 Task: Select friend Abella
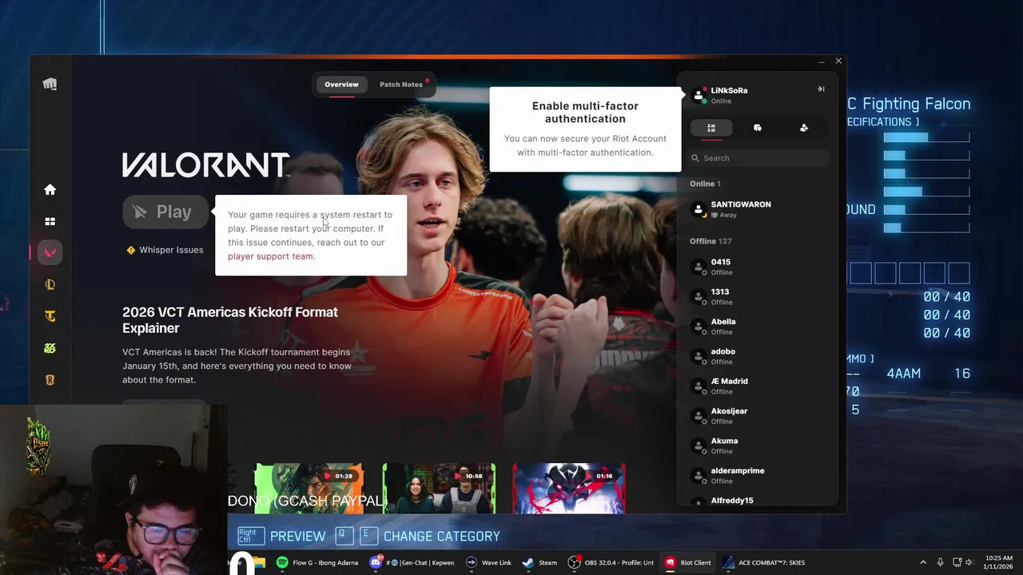pos(758,327)
